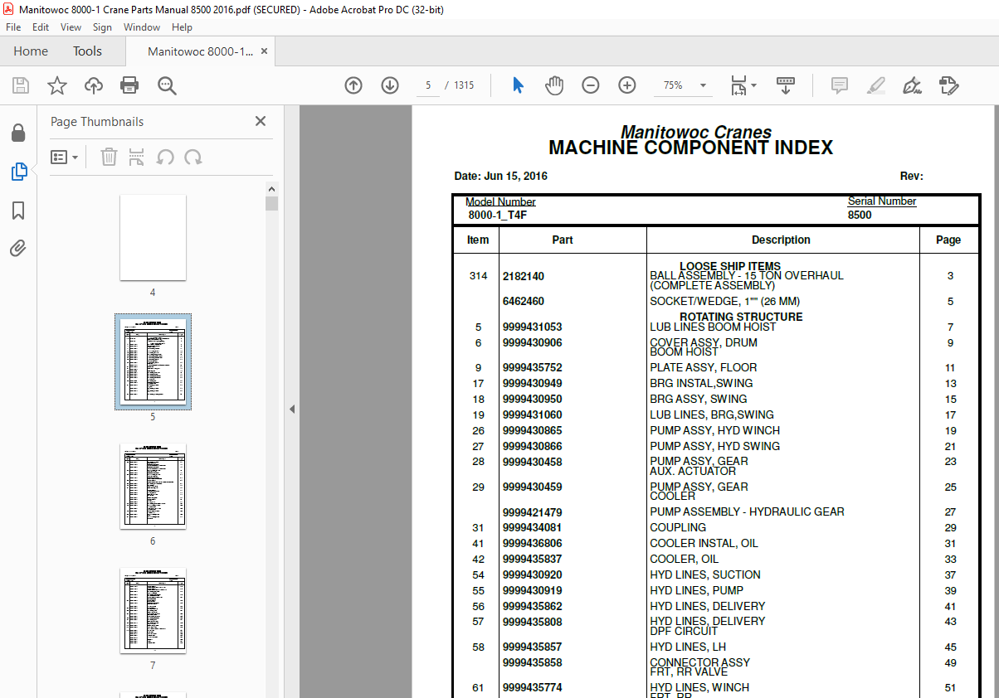Select page 6 thumbnail
This screenshot has width=999, height=698.
[153, 487]
